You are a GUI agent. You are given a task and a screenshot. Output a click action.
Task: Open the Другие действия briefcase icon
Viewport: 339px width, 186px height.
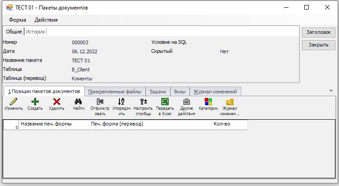pyautogui.click(x=186, y=102)
